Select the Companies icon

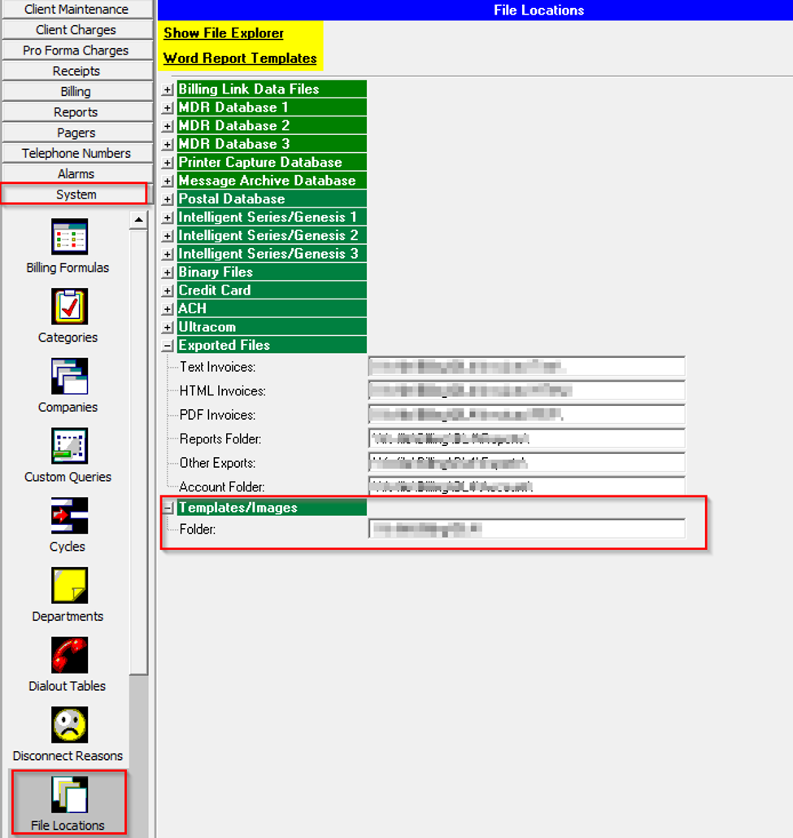click(68, 377)
